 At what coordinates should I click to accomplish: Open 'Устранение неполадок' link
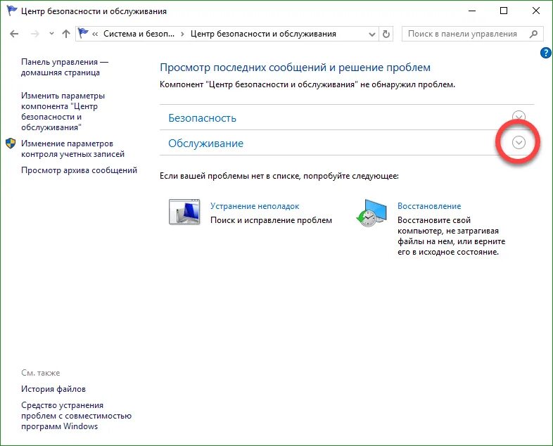pos(255,206)
